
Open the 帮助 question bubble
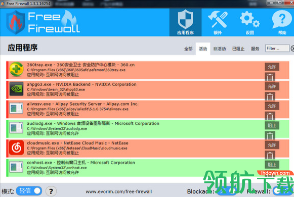pos(282,22)
